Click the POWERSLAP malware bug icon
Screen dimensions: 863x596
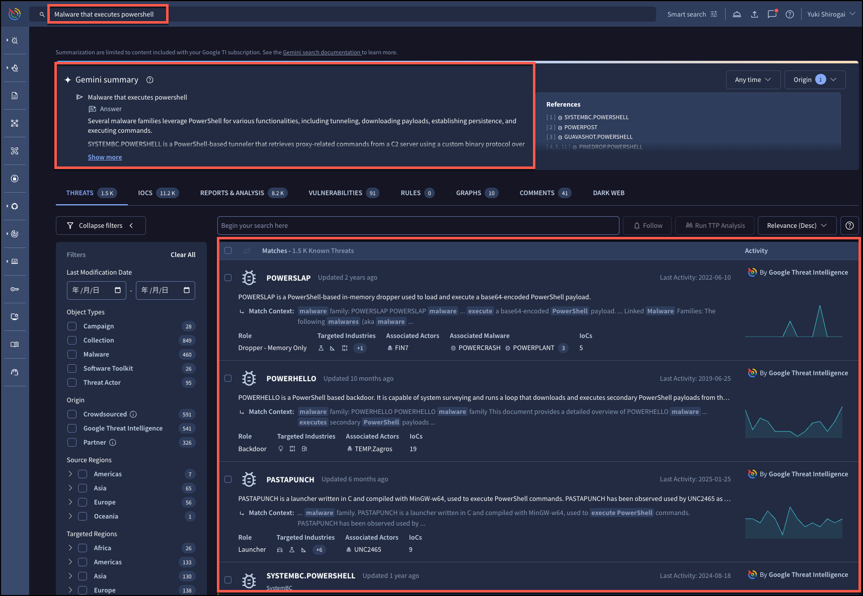tap(249, 278)
